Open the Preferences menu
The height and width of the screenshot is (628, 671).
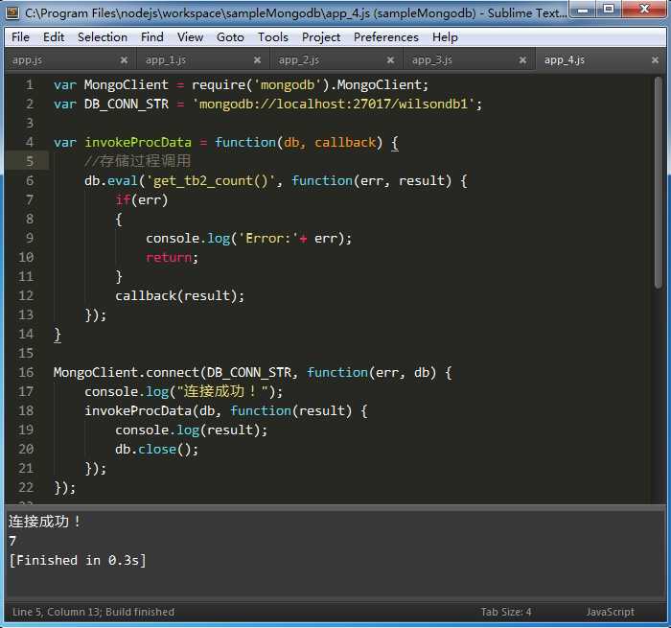click(x=386, y=37)
